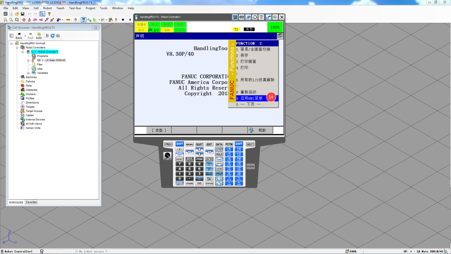Toggle the Cell Browser button in main toolbar
Viewport: 451px width, 254px height.
42,14
